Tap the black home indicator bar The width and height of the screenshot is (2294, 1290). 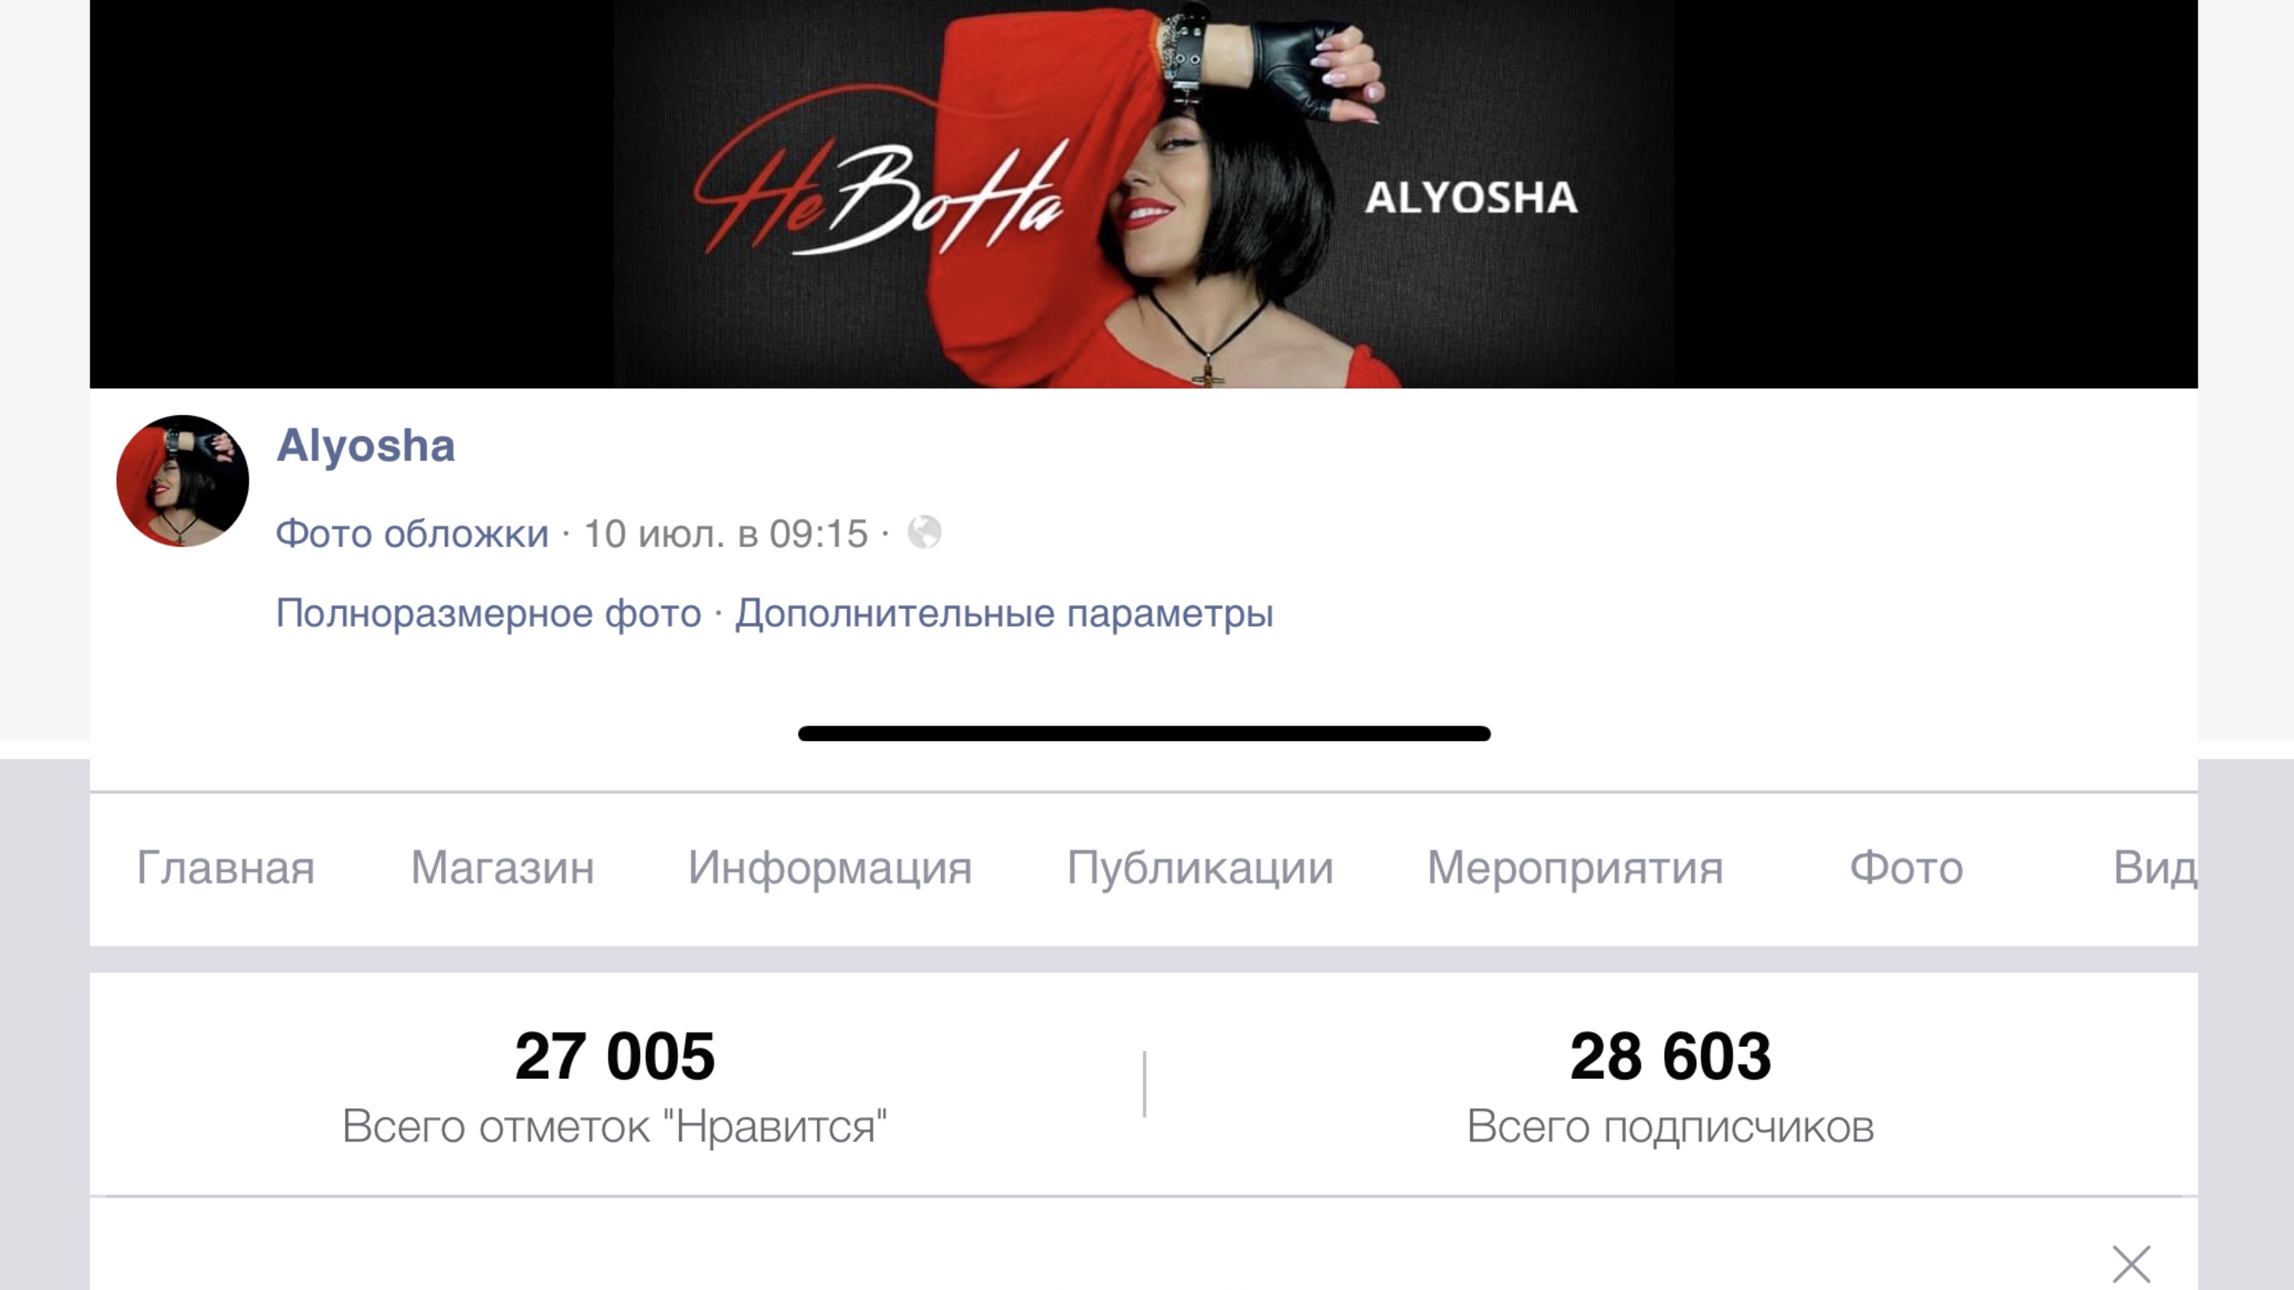tap(1144, 734)
